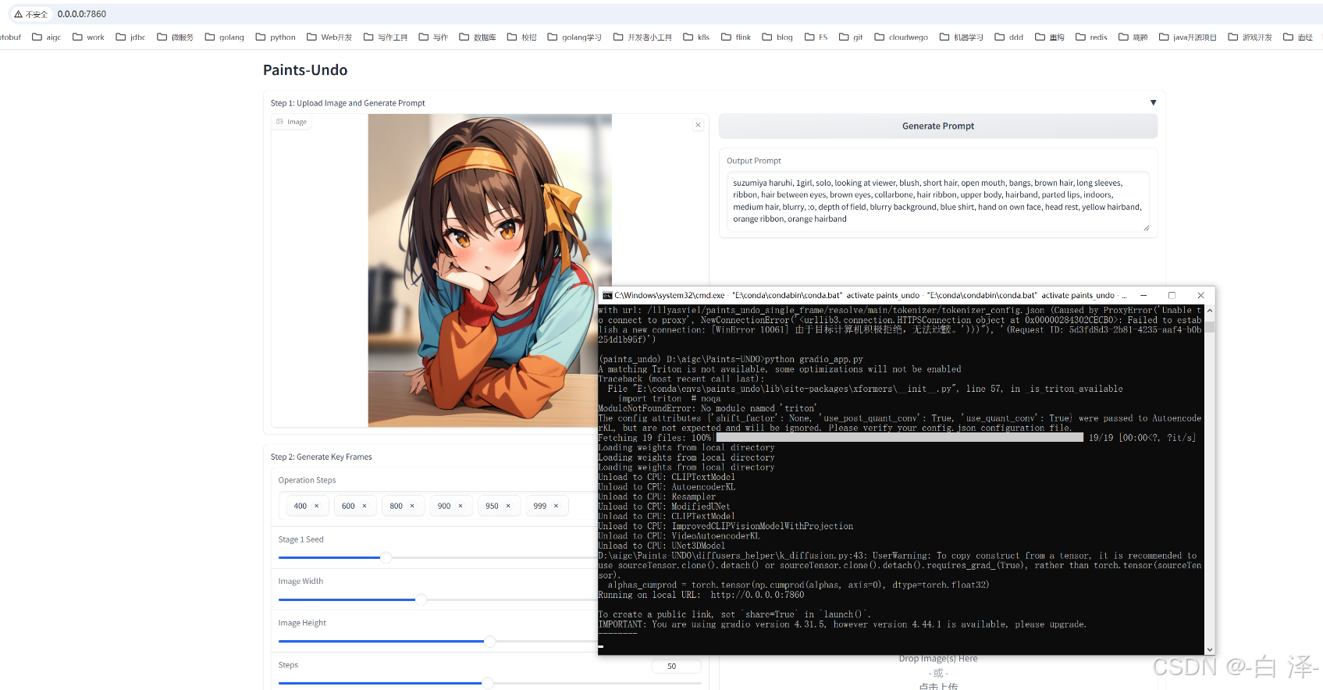Screen dimensions: 1323x690
Task: Click the local URL http://0.0.0.0:7860 in cmd
Action: pyautogui.click(x=757, y=595)
